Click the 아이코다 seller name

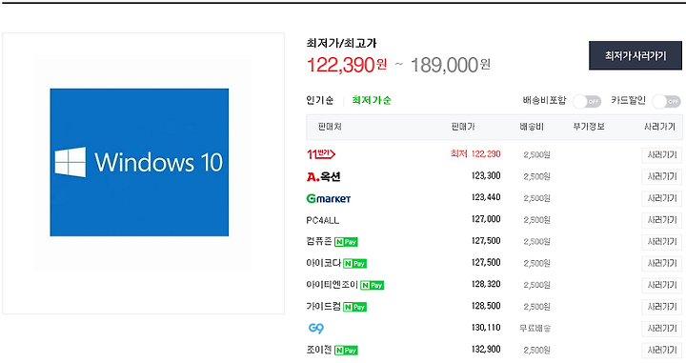coord(323,263)
